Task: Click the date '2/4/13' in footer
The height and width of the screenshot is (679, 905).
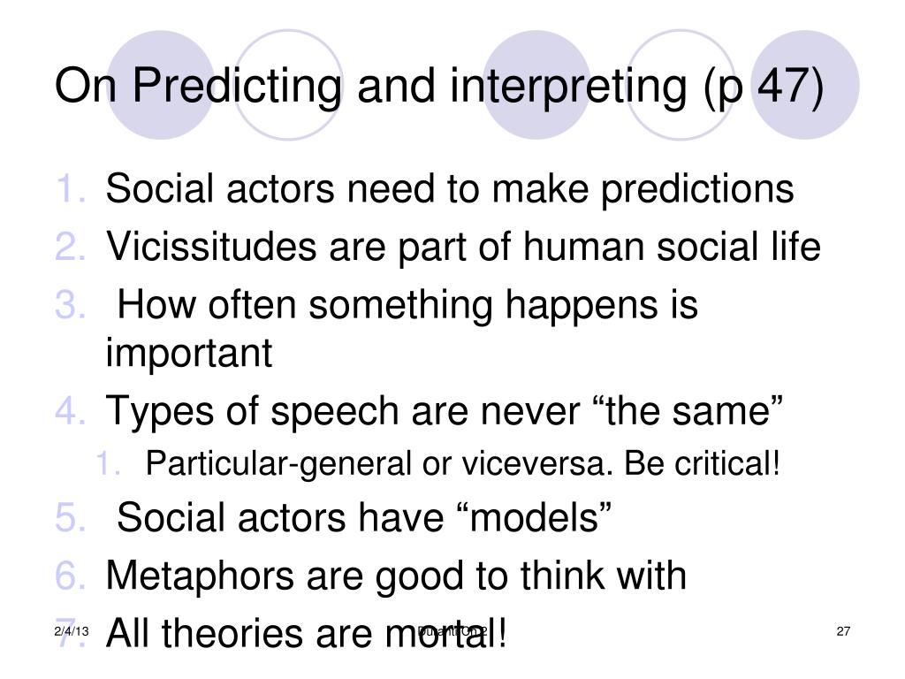Action: tap(72, 631)
